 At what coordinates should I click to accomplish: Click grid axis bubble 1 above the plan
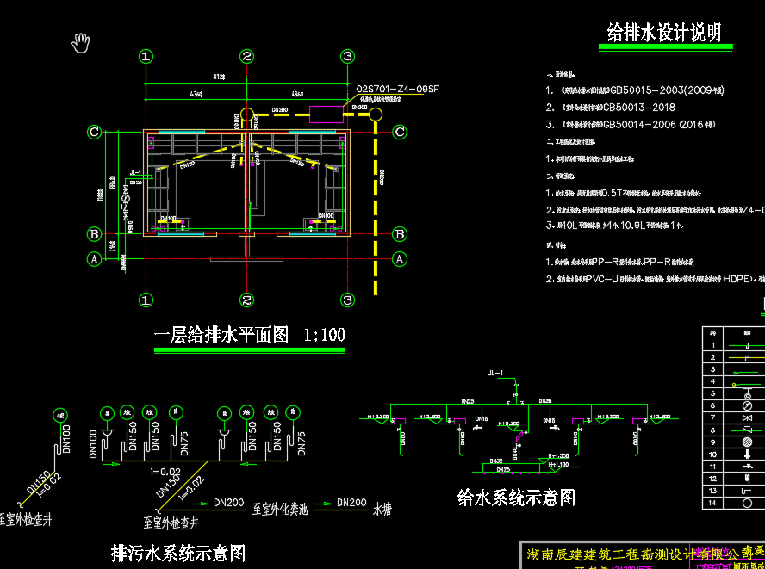pyautogui.click(x=146, y=56)
